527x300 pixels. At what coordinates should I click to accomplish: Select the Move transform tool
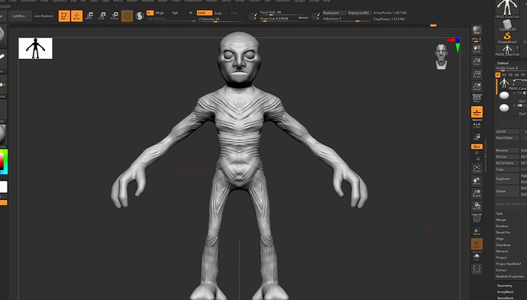pos(89,16)
